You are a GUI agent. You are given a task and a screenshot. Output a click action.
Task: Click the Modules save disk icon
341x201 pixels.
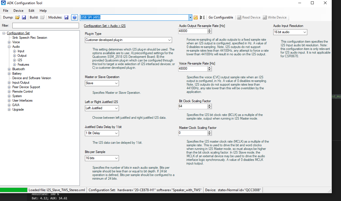click(x=66, y=17)
